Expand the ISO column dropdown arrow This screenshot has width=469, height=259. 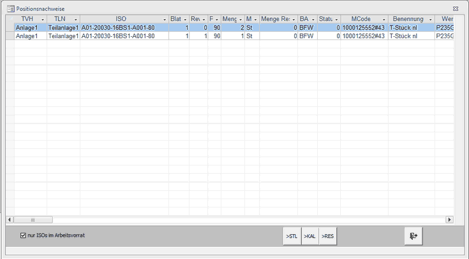click(x=165, y=20)
